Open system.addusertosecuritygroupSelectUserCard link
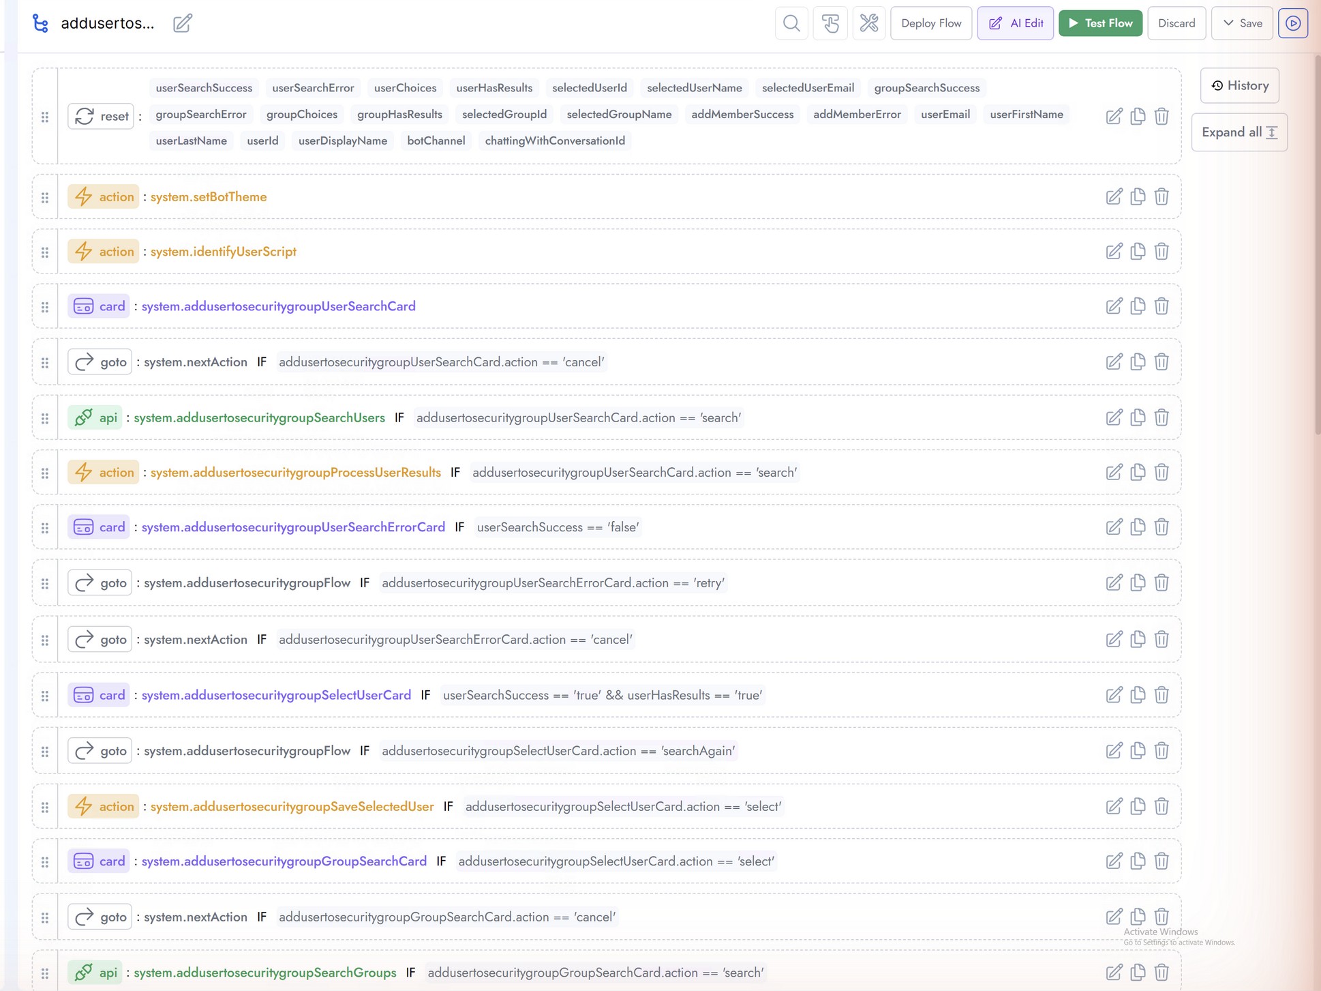This screenshot has width=1321, height=991. [276, 695]
